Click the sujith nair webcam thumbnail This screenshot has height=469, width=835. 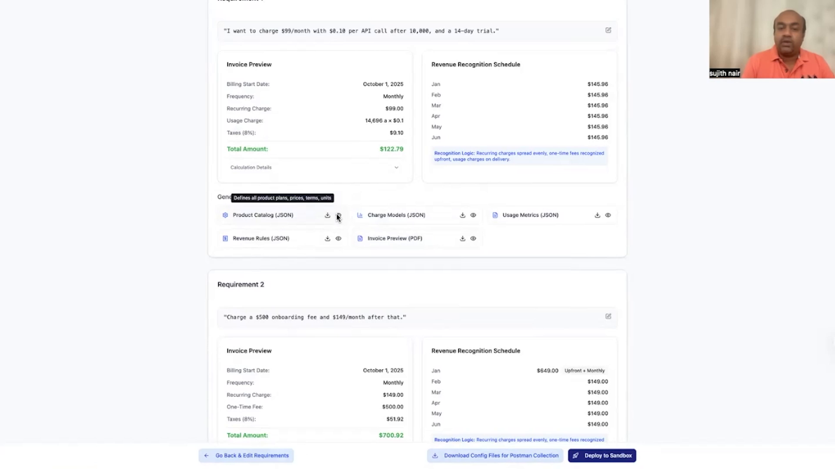pyautogui.click(x=772, y=39)
